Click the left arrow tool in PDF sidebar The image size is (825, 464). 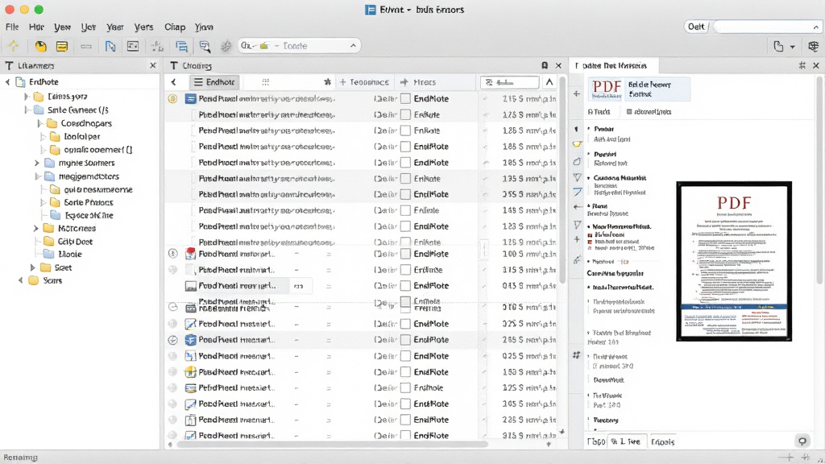(577, 207)
